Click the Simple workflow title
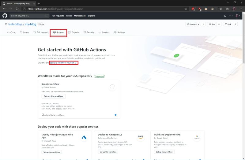 [50, 84]
